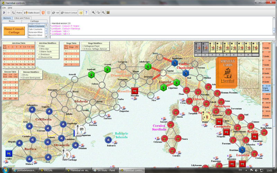Click the taskbar volume speaker icon
277x173 pixels.
point(256,170)
